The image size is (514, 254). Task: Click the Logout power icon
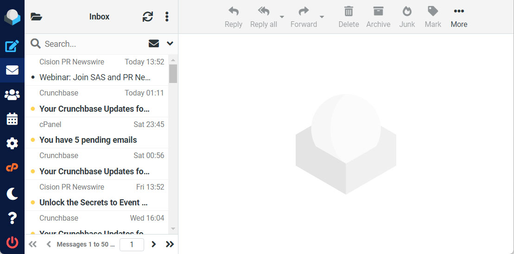[12, 241]
